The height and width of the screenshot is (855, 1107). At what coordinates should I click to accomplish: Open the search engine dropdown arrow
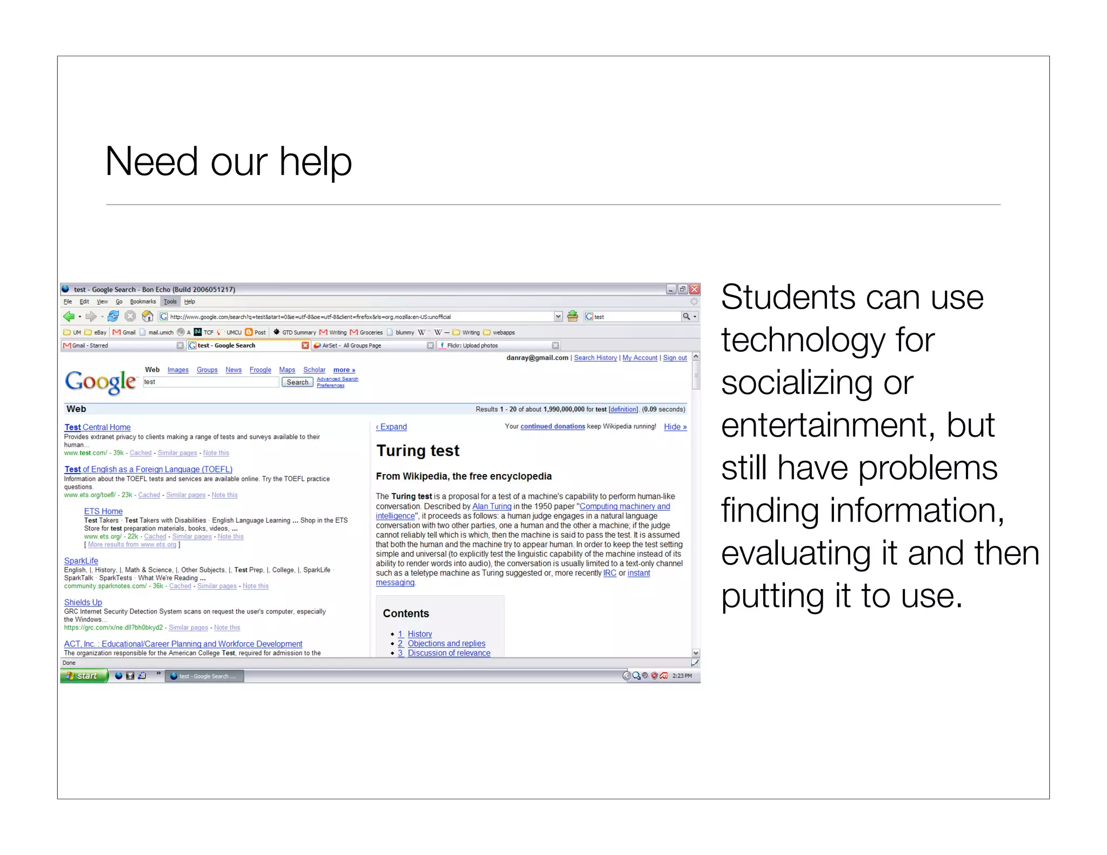click(695, 317)
